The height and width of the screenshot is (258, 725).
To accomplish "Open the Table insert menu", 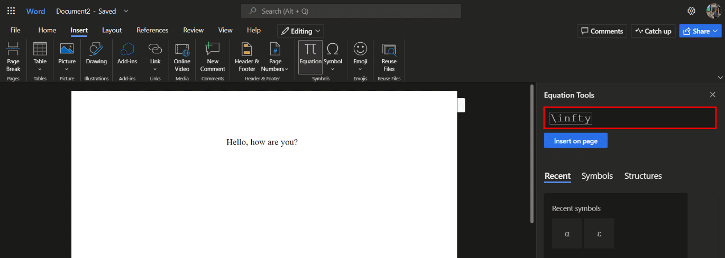I will 40,58.
